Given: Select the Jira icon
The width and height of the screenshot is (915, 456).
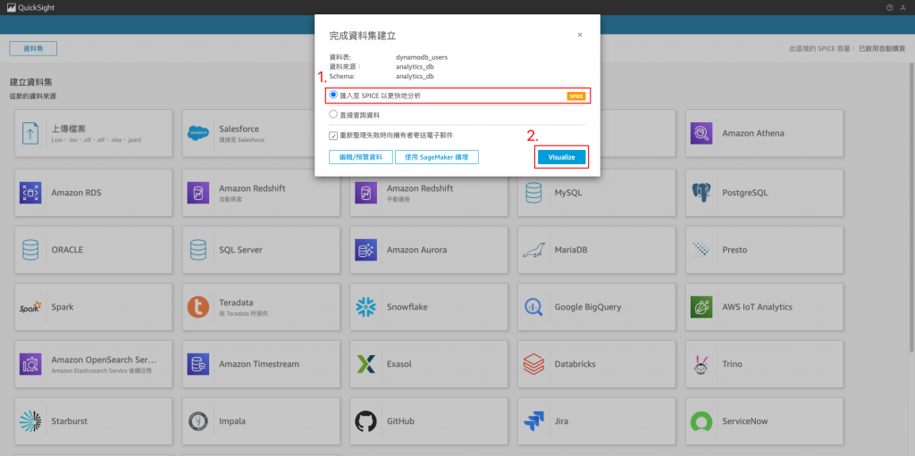Looking at the screenshot, I should [533, 421].
